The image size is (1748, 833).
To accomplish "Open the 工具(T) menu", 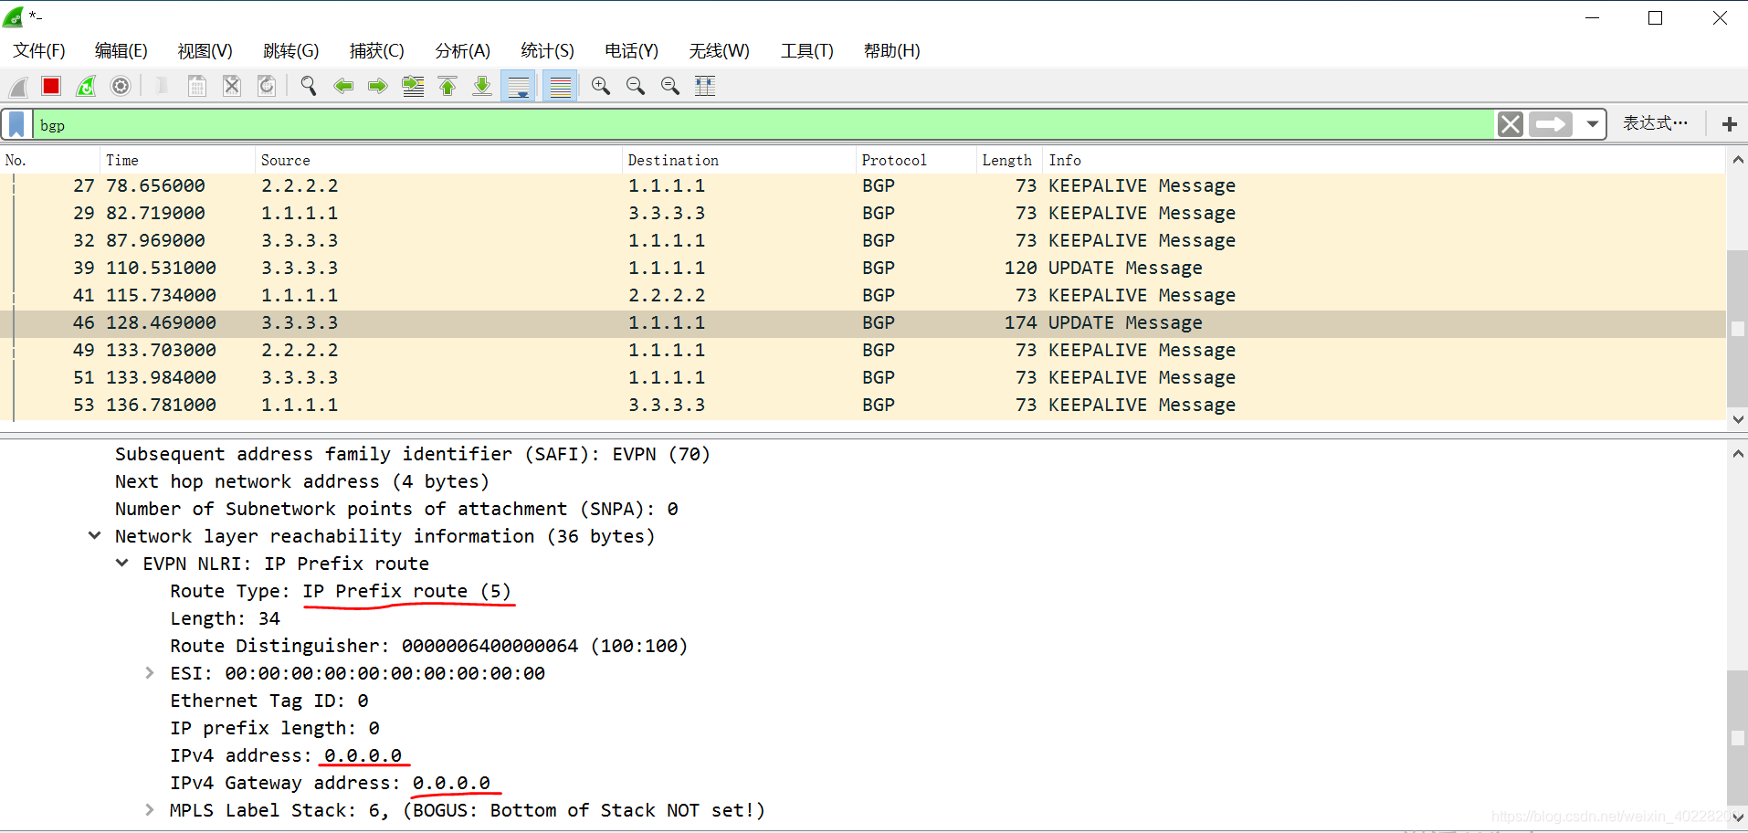I will tap(806, 51).
